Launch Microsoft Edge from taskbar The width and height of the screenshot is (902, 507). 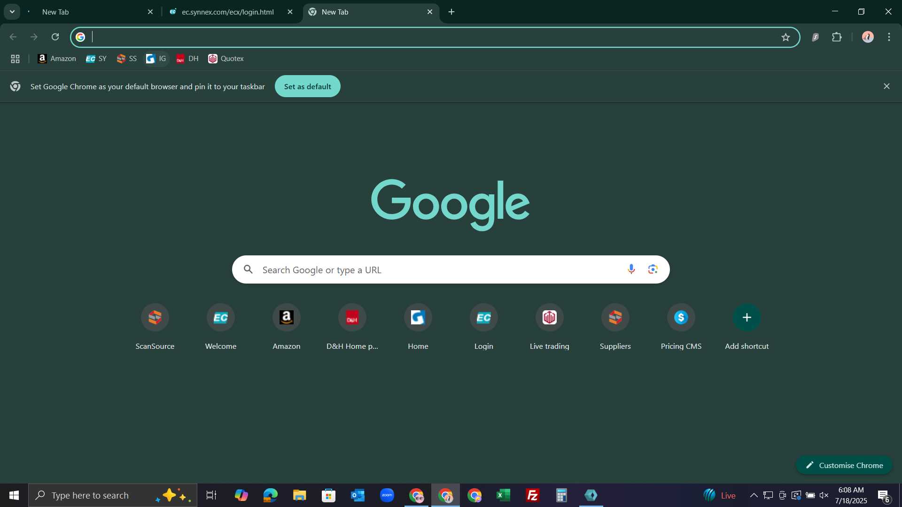[271, 495]
